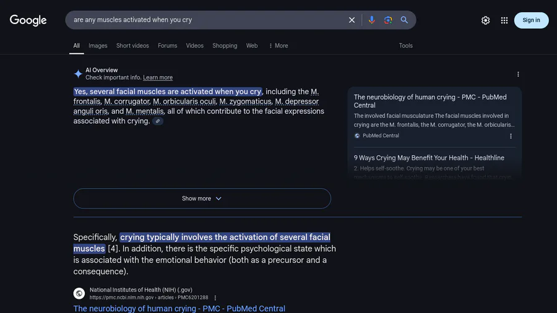Click into the search text field
Image resolution: width=557 pixels, height=313 pixels.
pyautogui.click(x=204, y=20)
